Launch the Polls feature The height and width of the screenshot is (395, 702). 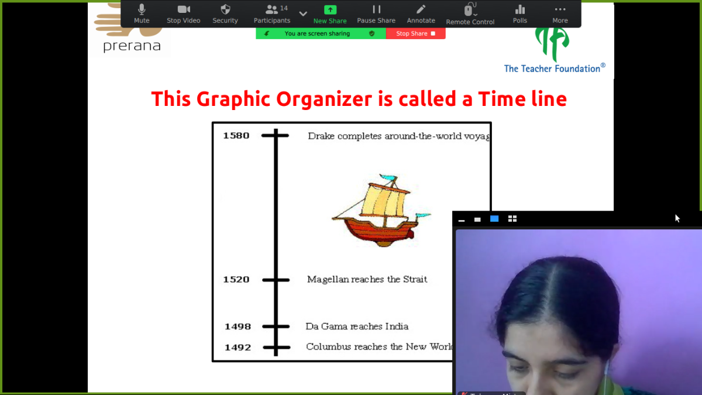point(519,13)
